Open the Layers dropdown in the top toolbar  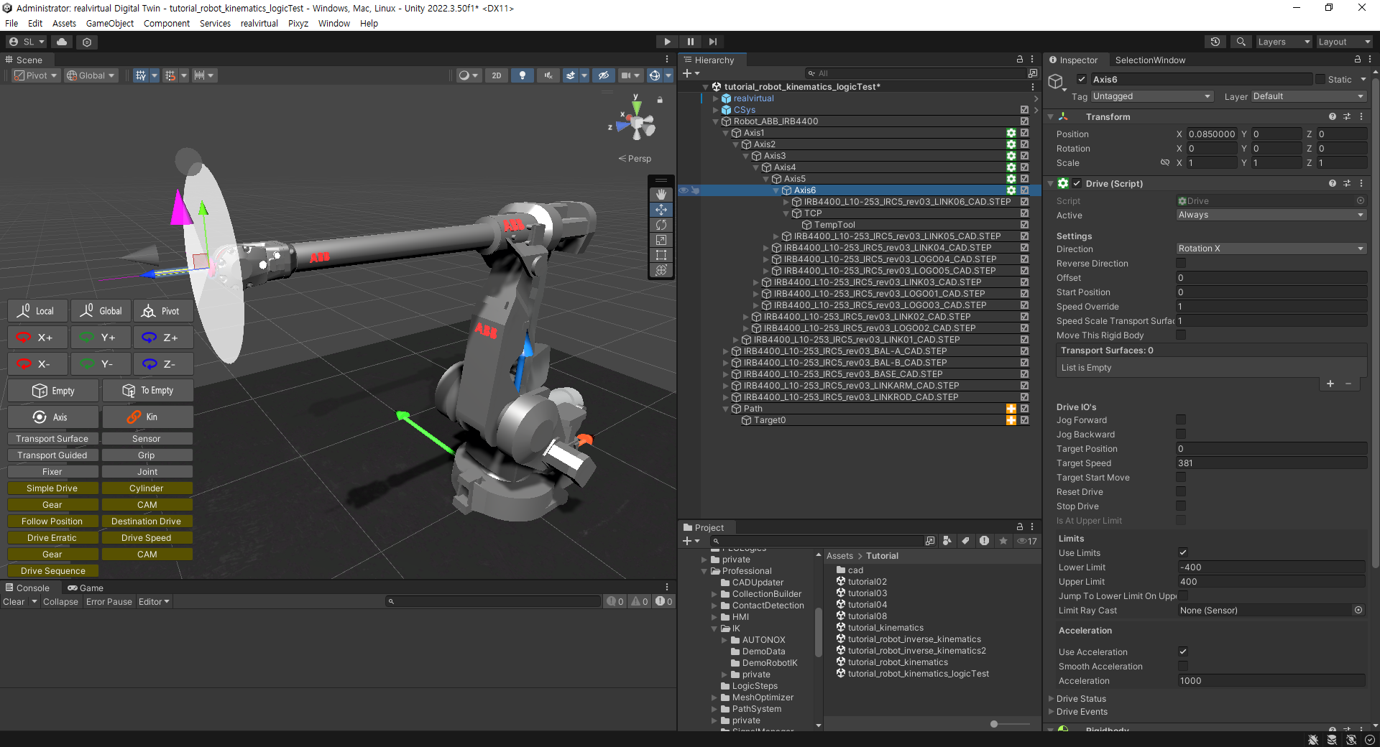coord(1284,42)
